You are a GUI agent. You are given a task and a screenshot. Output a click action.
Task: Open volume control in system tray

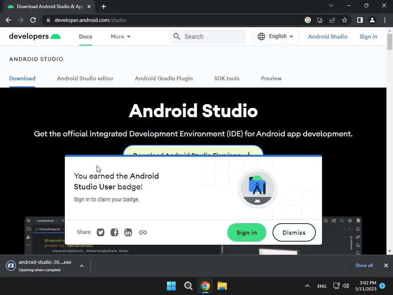tap(346, 286)
